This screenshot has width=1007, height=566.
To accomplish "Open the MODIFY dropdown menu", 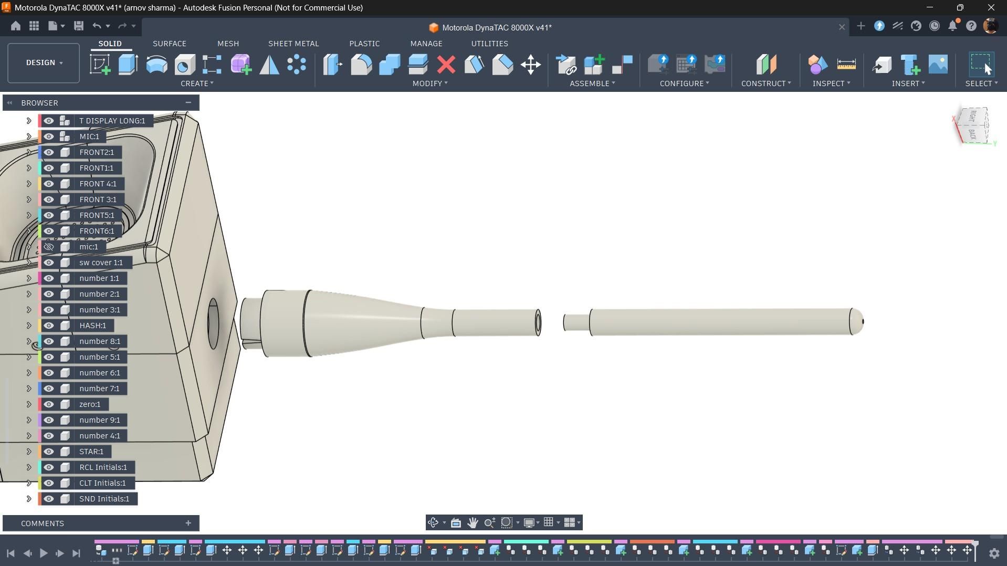I will (430, 83).
